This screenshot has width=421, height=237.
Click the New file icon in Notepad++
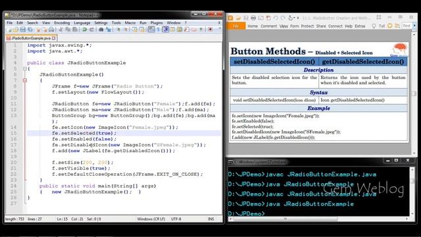(9, 30)
